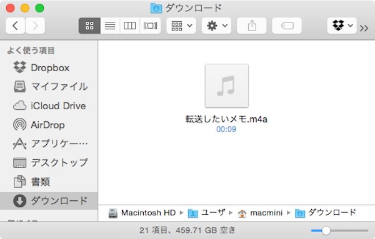Show hidden toolbar items via double chevron
This screenshot has width=375, height=239.
coord(364,28)
